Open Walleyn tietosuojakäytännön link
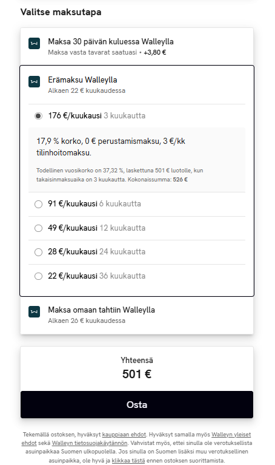This screenshot has width=275, height=465. (x=90, y=443)
